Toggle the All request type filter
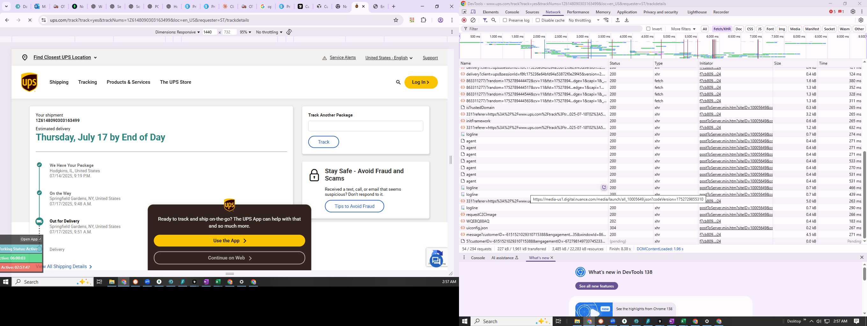 [705, 29]
